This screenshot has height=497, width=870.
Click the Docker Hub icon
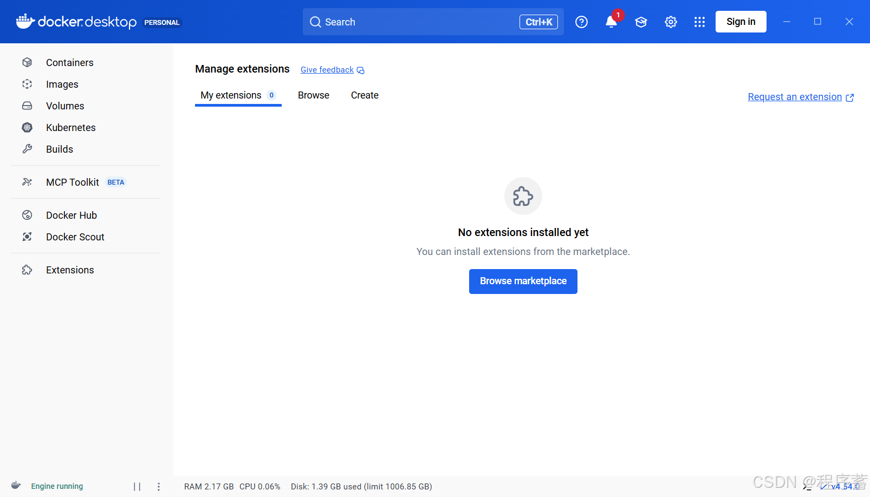coord(27,215)
